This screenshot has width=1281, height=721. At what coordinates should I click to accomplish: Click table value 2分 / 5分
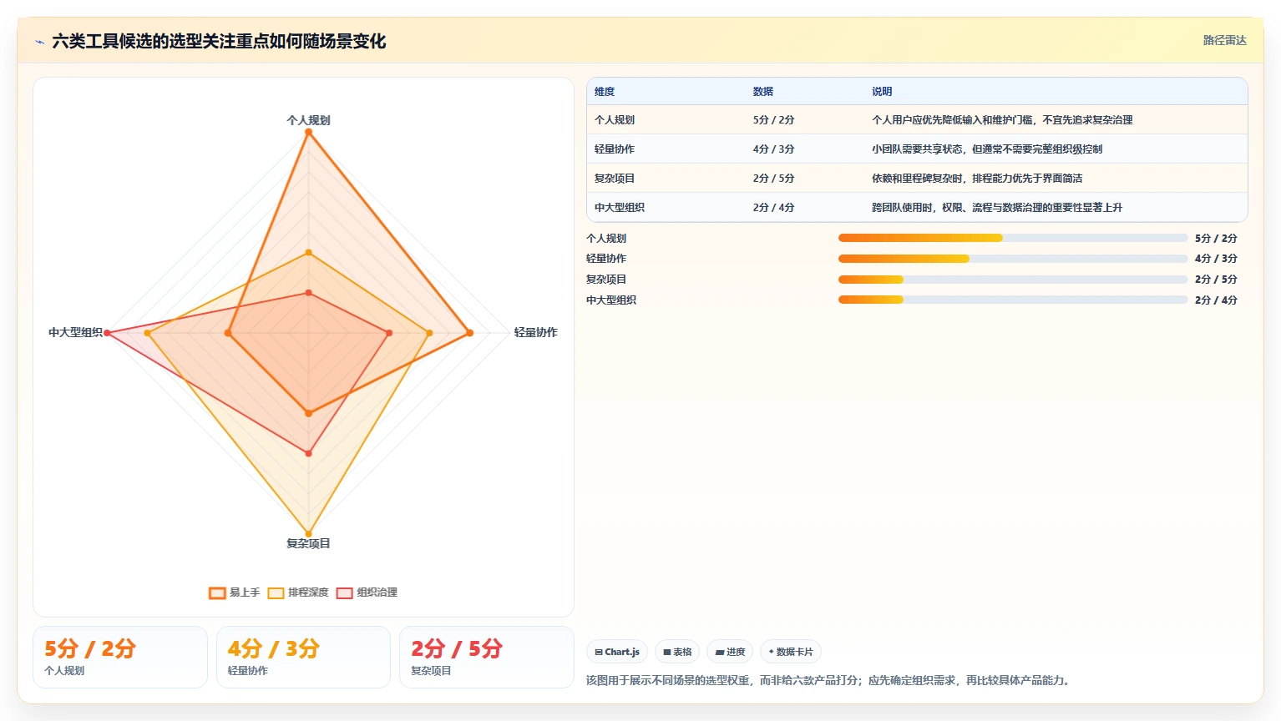click(773, 179)
